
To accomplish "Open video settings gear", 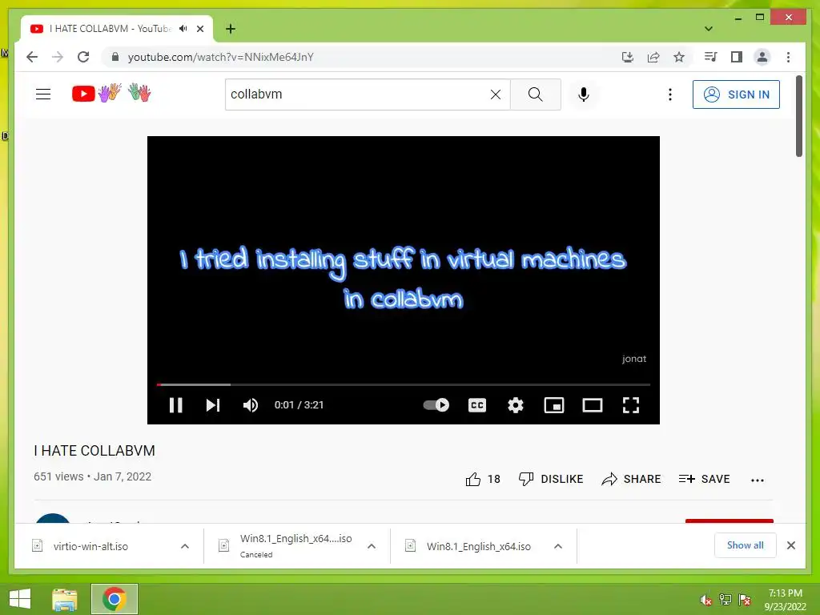I will [516, 405].
